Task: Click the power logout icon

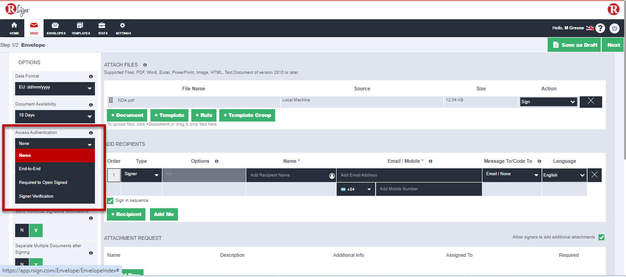Action: click(614, 28)
